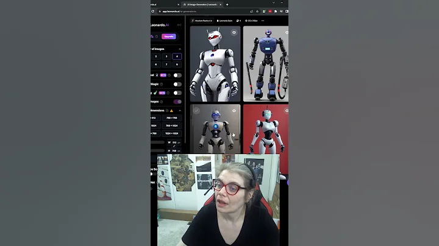Adjust the width slider track
The image size is (439, 246).
tap(158, 142)
